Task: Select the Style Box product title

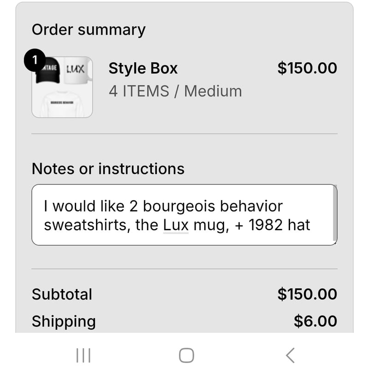Action: pos(143,68)
